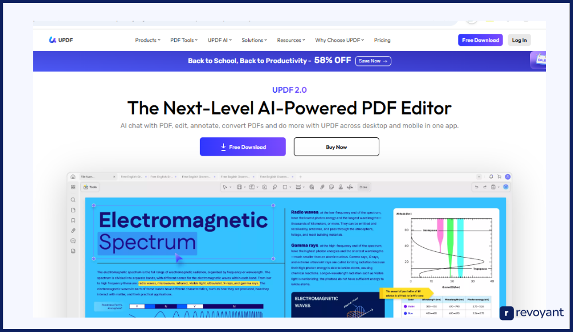Expand the dropdown arrow beside the cursor tool
The height and width of the screenshot is (332, 573).
230,187
